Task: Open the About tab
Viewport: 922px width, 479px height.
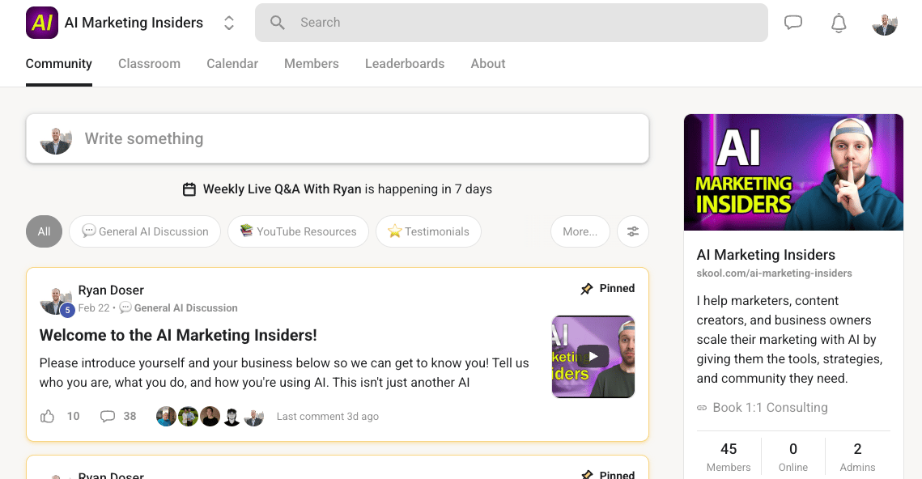Action: (488, 63)
